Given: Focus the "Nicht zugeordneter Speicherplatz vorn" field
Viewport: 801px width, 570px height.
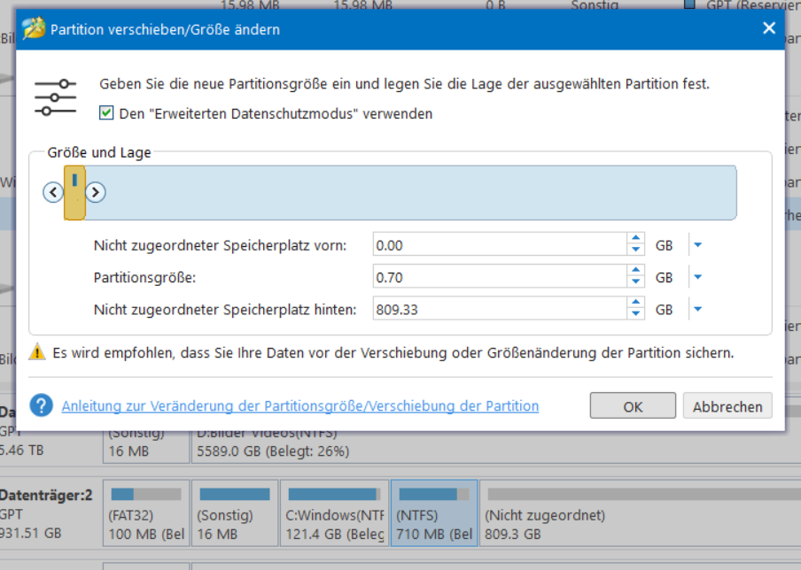Looking at the screenshot, I should coord(500,245).
